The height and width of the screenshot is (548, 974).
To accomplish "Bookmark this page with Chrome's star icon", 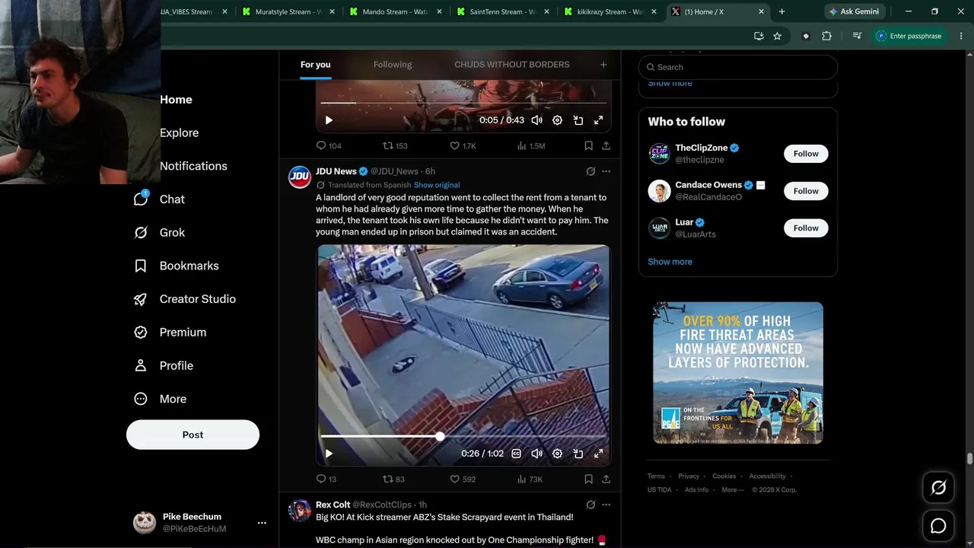I will tap(777, 36).
